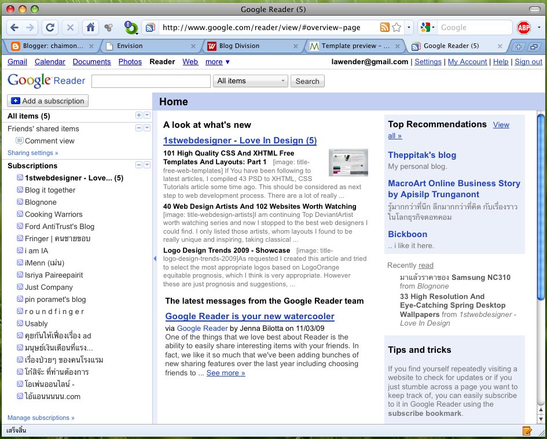Click the RSS feed icon in address bar
This screenshot has width=547, height=439.
(x=384, y=27)
